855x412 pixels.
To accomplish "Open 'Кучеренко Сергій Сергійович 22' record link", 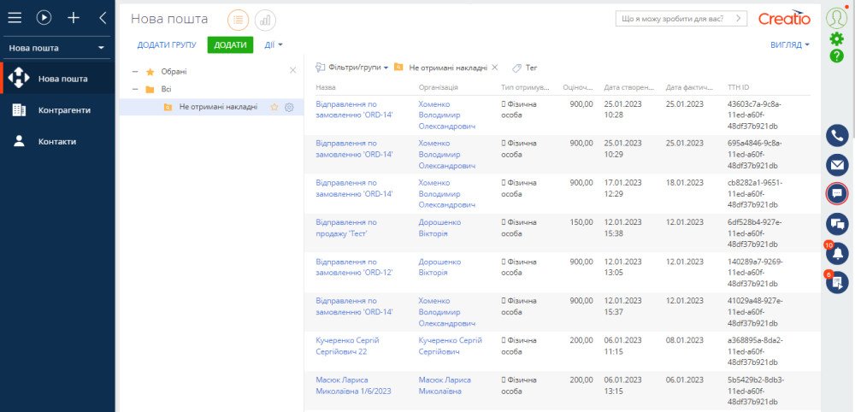I will click(347, 346).
